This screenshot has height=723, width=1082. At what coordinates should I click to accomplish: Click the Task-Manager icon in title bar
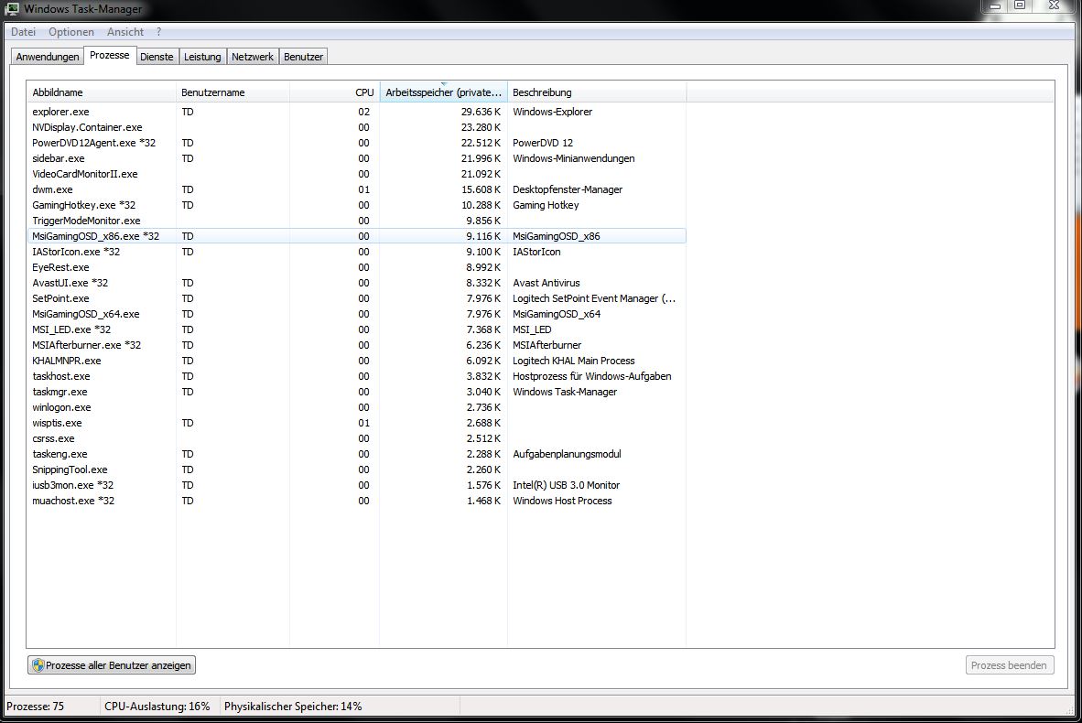12,8
